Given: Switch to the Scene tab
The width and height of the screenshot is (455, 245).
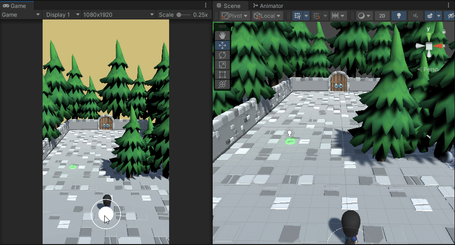Looking at the screenshot, I should click(229, 6).
